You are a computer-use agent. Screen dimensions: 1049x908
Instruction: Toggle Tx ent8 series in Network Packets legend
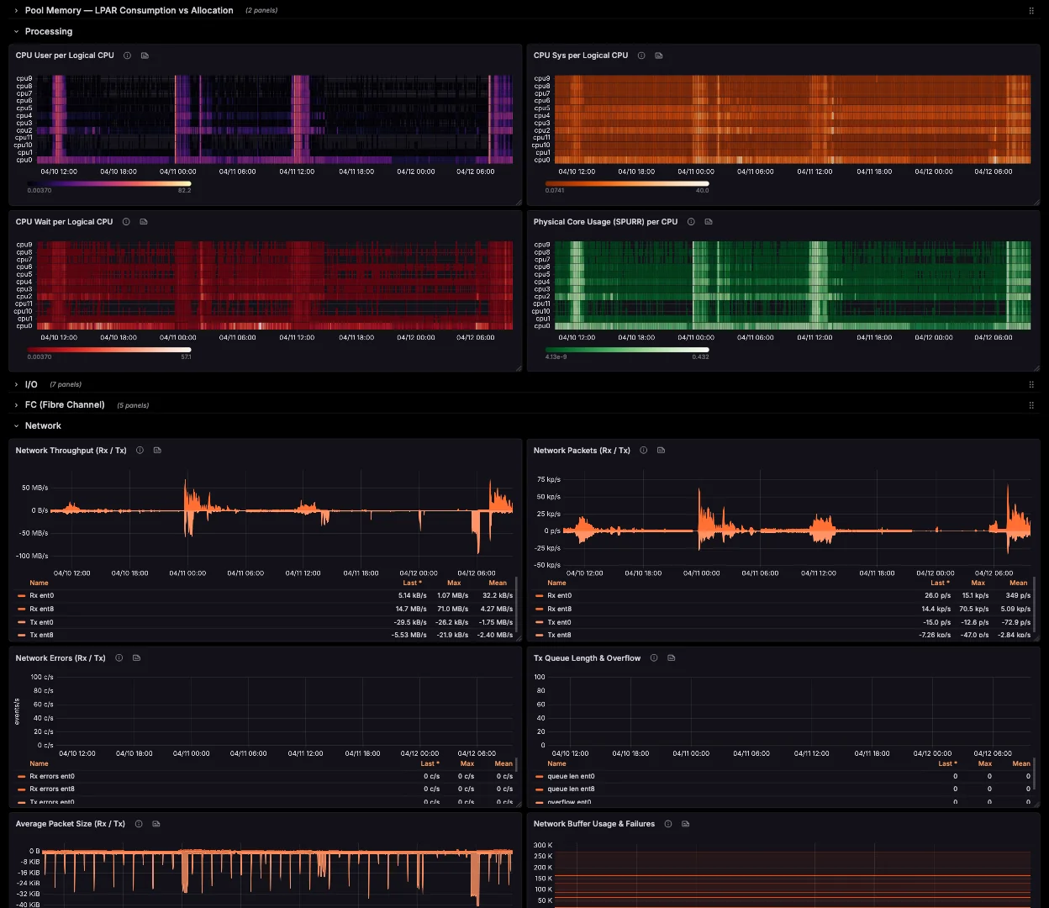click(x=561, y=635)
